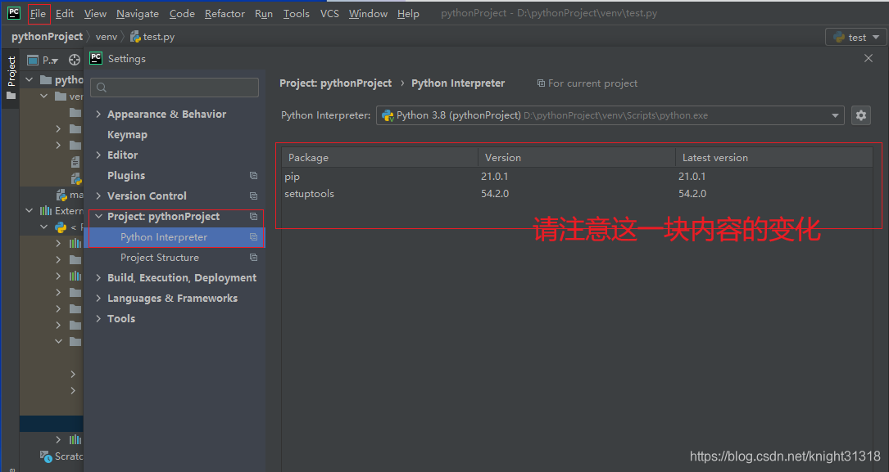
Task: Collapse External Libraries node in Project tree
Action: click(29, 210)
